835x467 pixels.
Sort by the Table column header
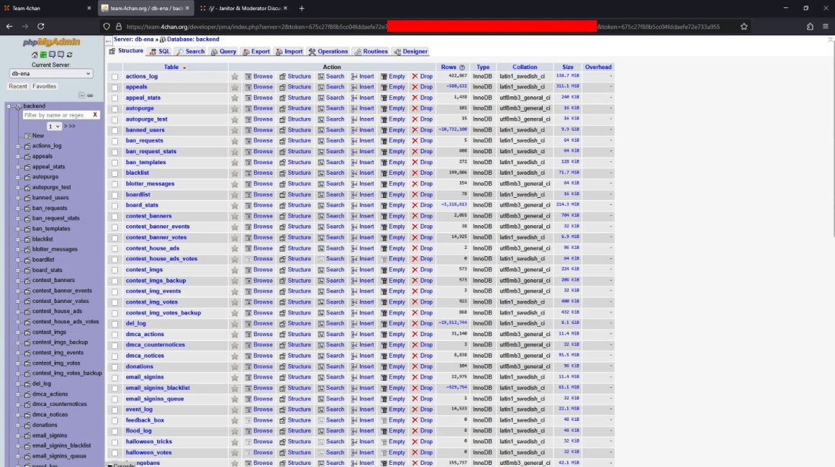(171, 68)
